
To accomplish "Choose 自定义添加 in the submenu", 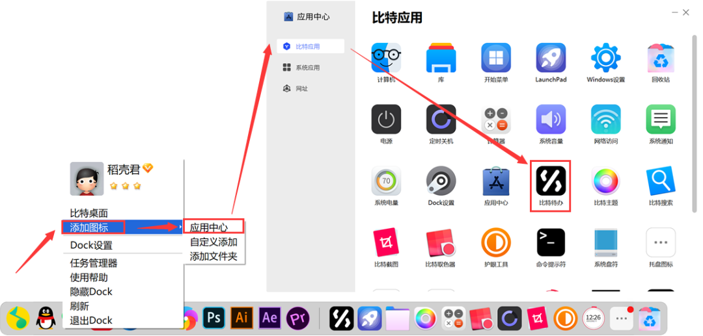I will pyautogui.click(x=214, y=242).
